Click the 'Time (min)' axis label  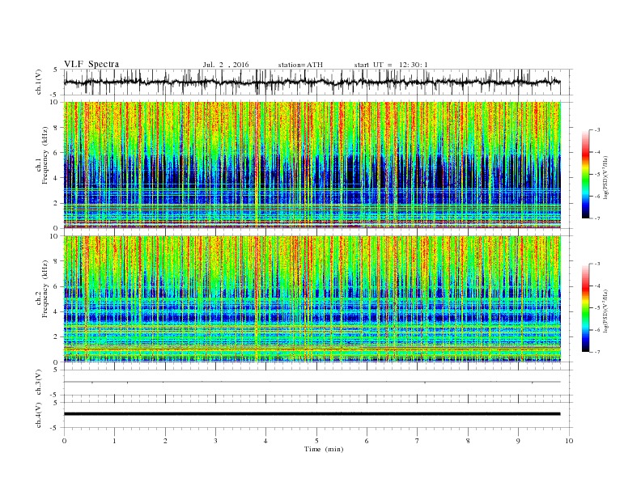324,449
